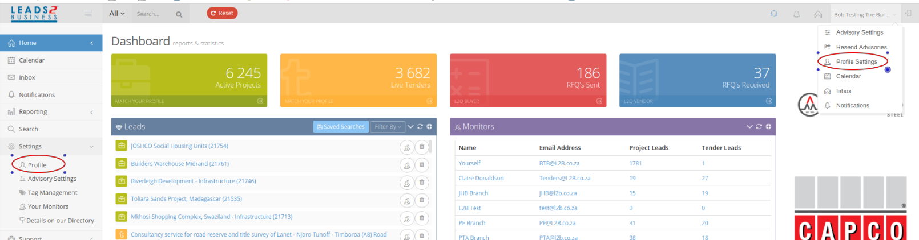The height and width of the screenshot is (240, 919).
Task: Select Profile Settings from user menu
Action: (x=856, y=61)
